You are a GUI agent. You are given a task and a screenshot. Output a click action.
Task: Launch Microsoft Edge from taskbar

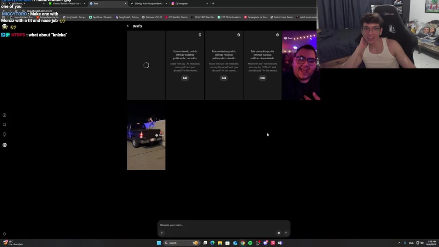213,243
